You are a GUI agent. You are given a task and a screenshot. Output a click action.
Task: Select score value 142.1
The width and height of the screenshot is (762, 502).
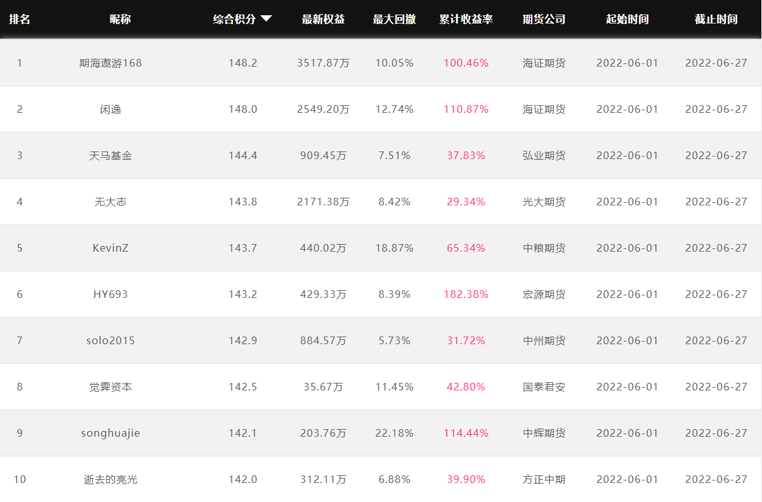(x=243, y=433)
